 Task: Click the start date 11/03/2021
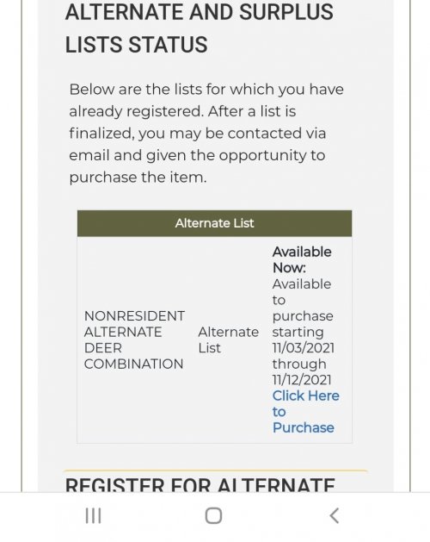click(304, 348)
